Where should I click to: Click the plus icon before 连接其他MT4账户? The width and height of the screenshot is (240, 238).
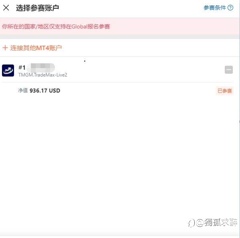pos(5,48)
